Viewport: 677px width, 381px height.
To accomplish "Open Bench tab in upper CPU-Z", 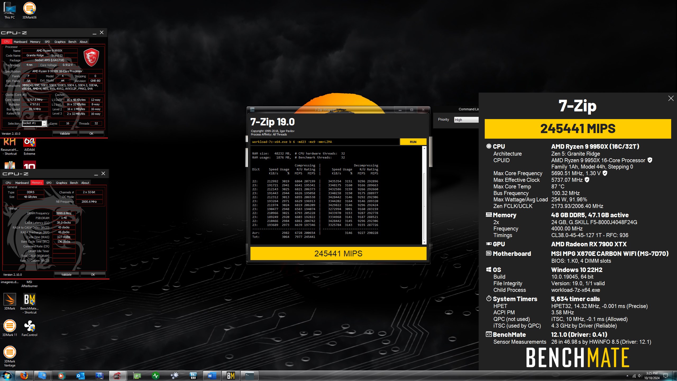I will pyautogui.click(x=72, y=42).
